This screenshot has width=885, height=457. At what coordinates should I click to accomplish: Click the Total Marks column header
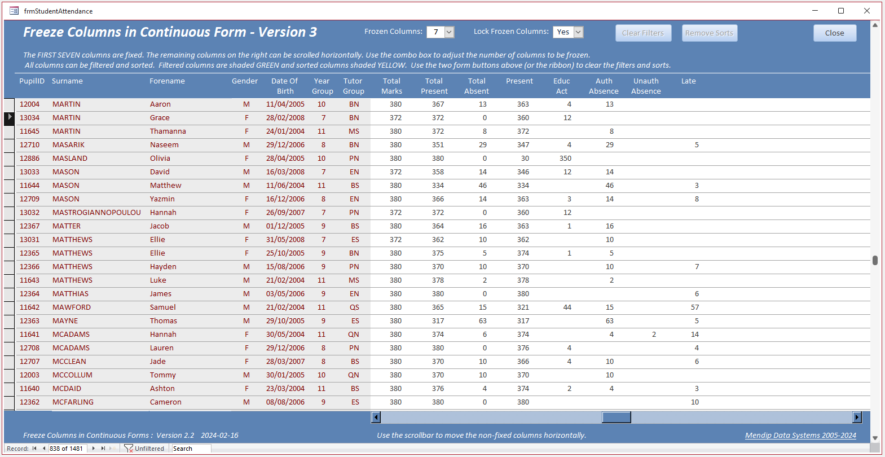pos(392,86)
